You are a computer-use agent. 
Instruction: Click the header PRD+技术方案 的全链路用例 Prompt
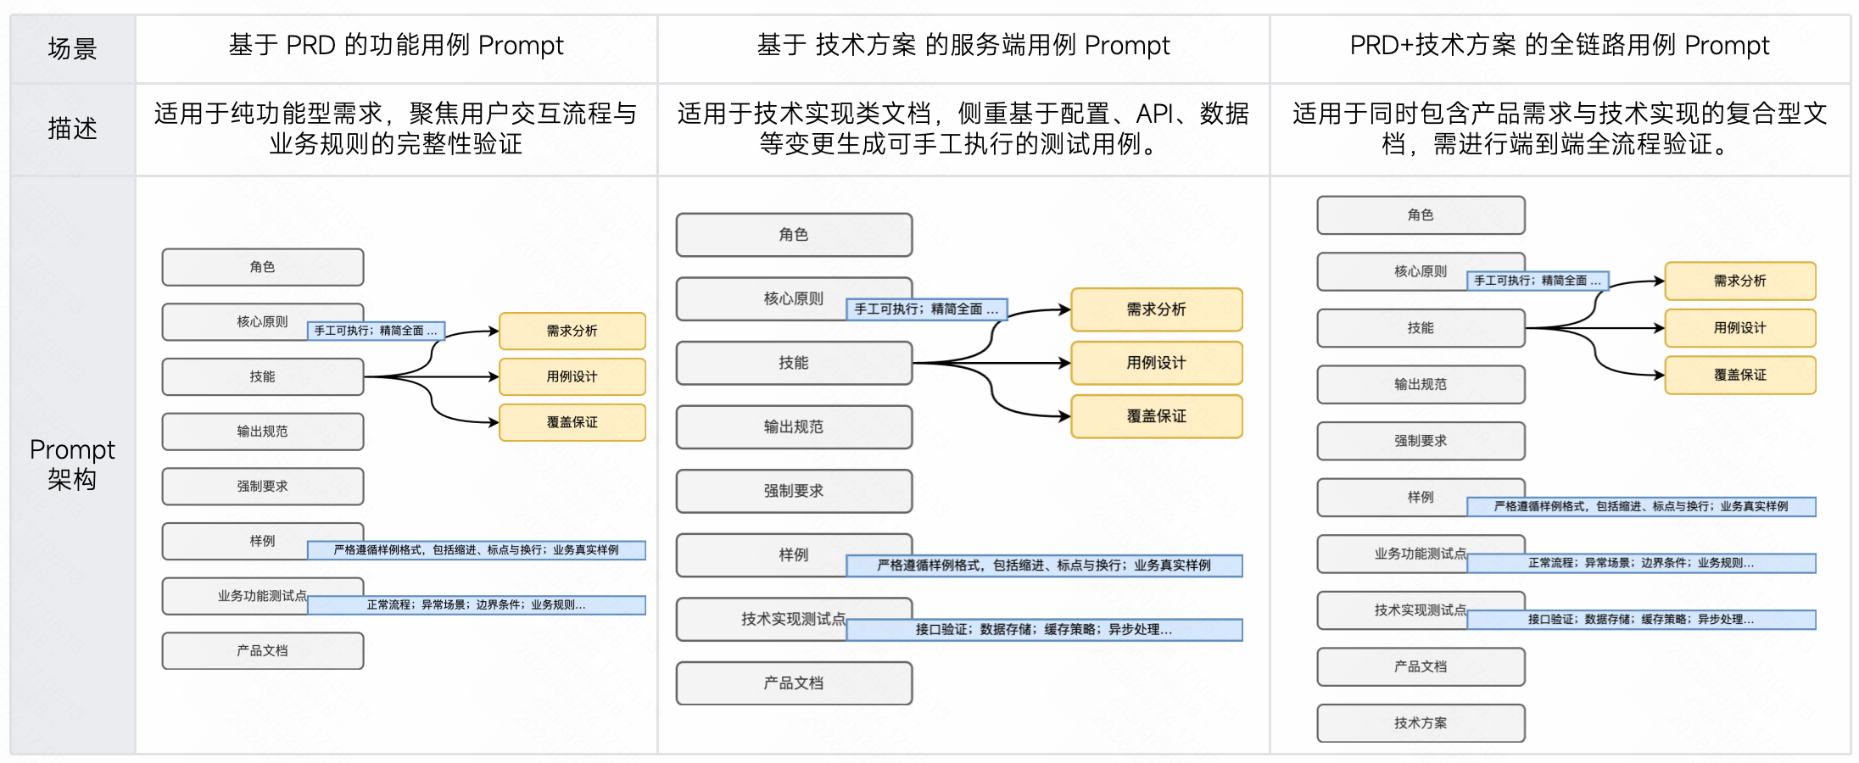point(1559,46)
